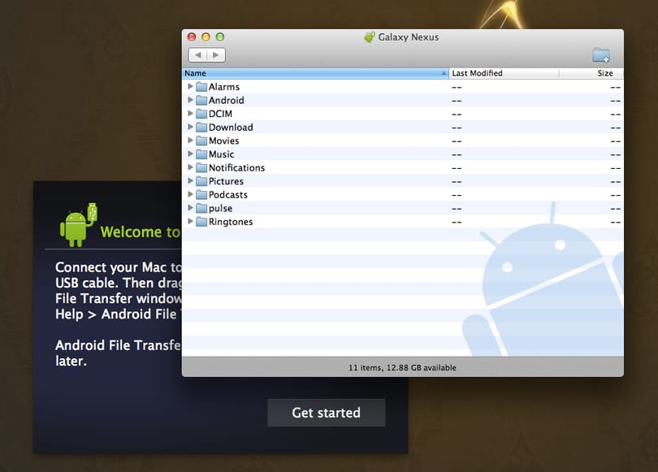This screenshot has width=658, height=472.
Task: Select the Pictures folder name
Action: coord(226,181)
